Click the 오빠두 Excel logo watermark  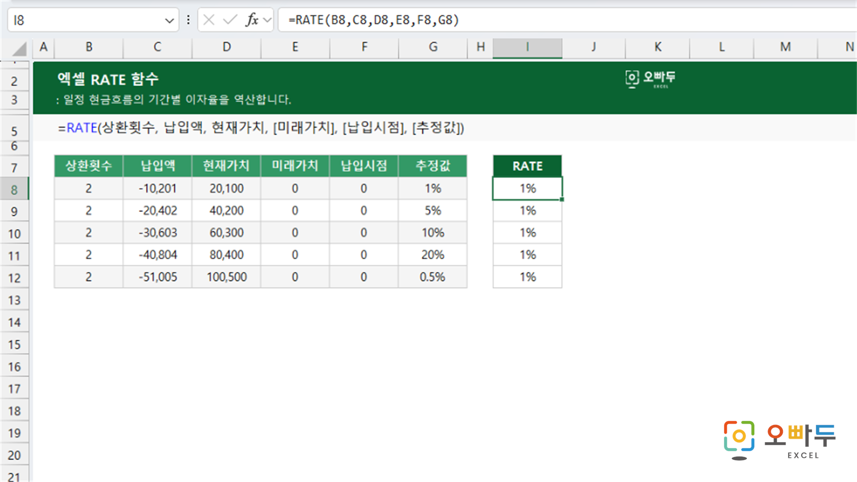click(x=779, y=440)
